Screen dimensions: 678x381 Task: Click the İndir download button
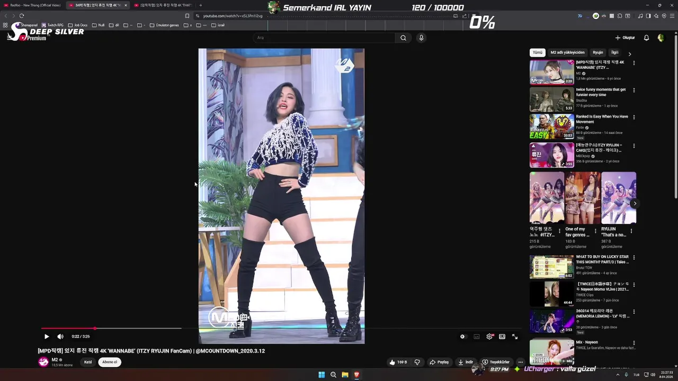(466, 362)
